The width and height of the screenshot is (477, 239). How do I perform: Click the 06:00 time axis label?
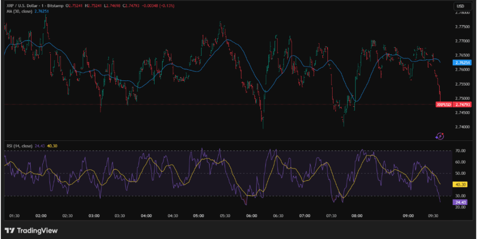(x=252, y=216)
